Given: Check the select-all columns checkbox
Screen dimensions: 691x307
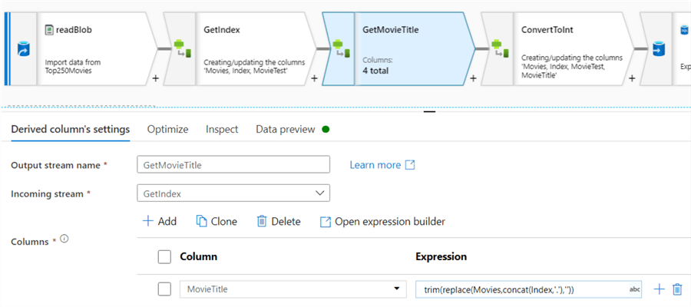Looking at the screenshot, I should pos(164,256).
